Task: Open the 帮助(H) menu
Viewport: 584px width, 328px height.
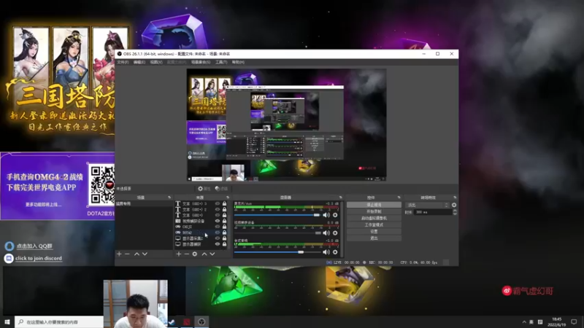Action: [x=238, y=62]
